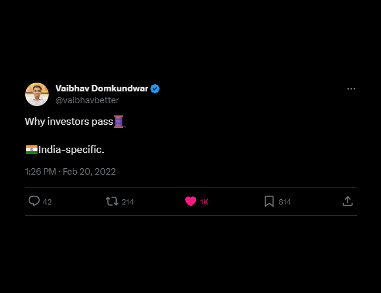381x293 pixels.
Task: Toggle the bookmark icon on this post
Action: point(269,202)
